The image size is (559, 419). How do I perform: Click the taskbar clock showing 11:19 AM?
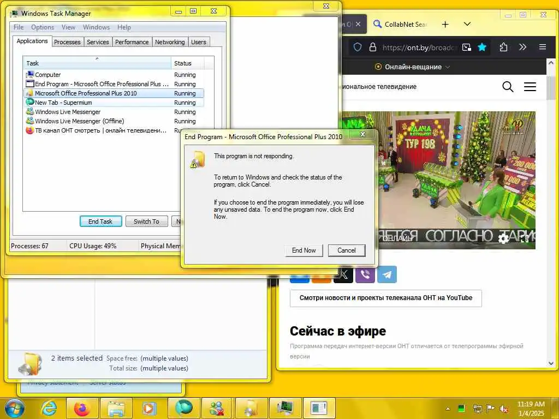[x=531, y=409]
